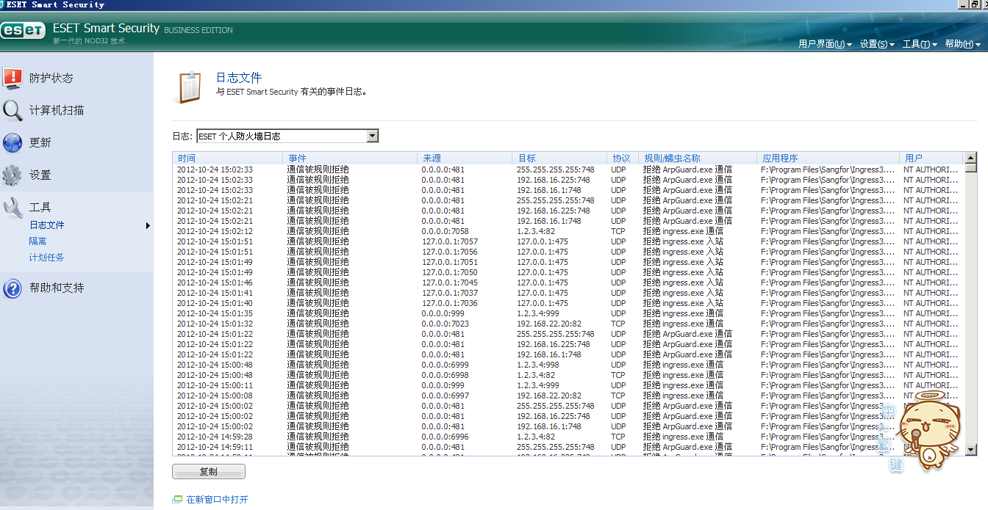Sort by the 时间 column header

[228, 158]
